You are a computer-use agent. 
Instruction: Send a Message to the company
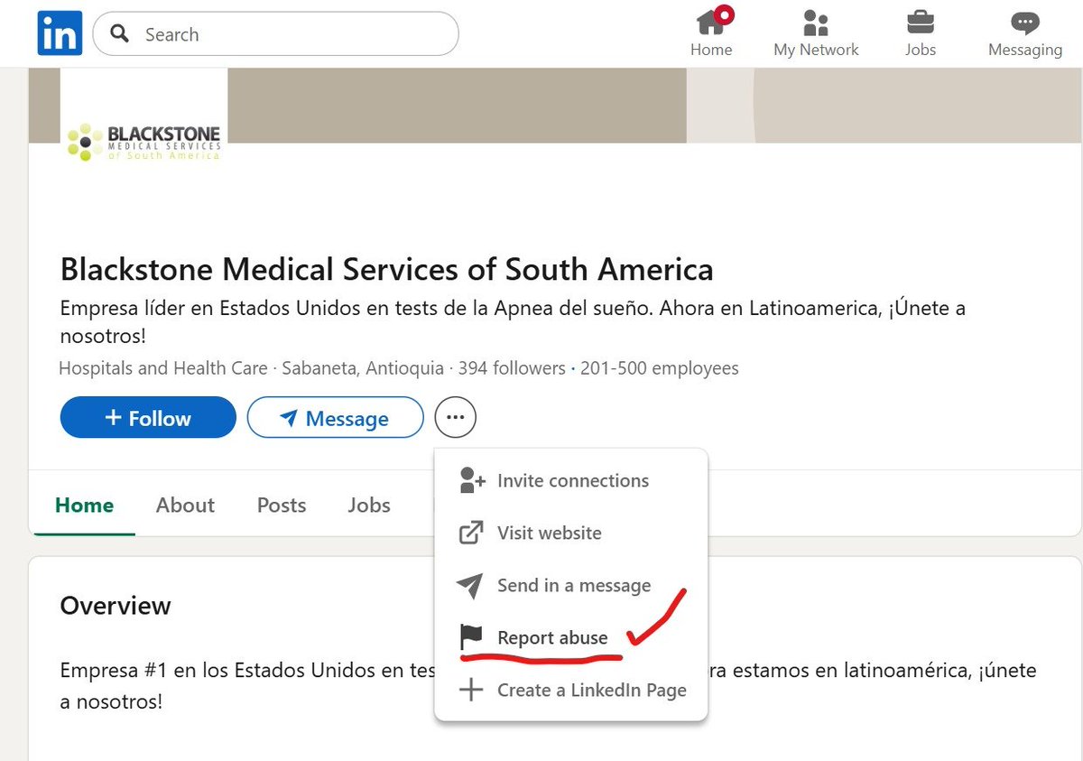pos(335,418)
